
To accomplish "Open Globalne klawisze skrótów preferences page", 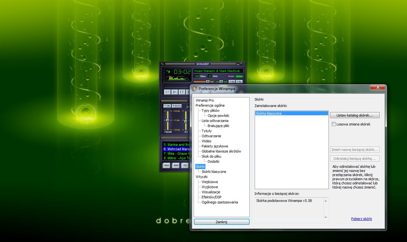I will point(221,151).
